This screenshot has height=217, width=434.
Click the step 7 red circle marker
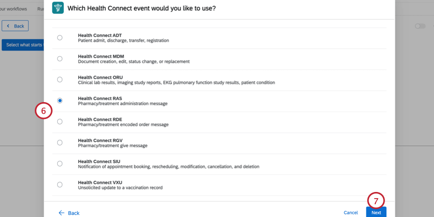point(376,201)
